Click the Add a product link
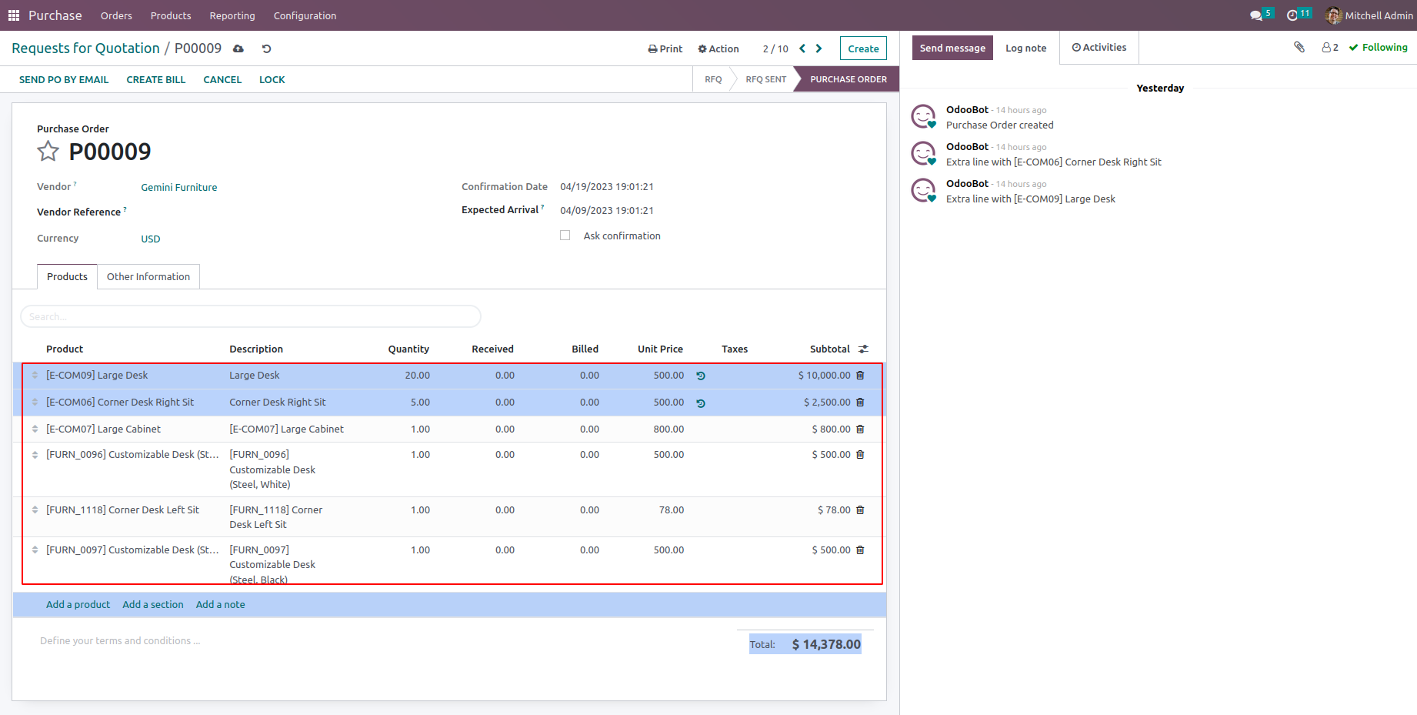The height and width of the screenshot is (715, 1417). 78,605
